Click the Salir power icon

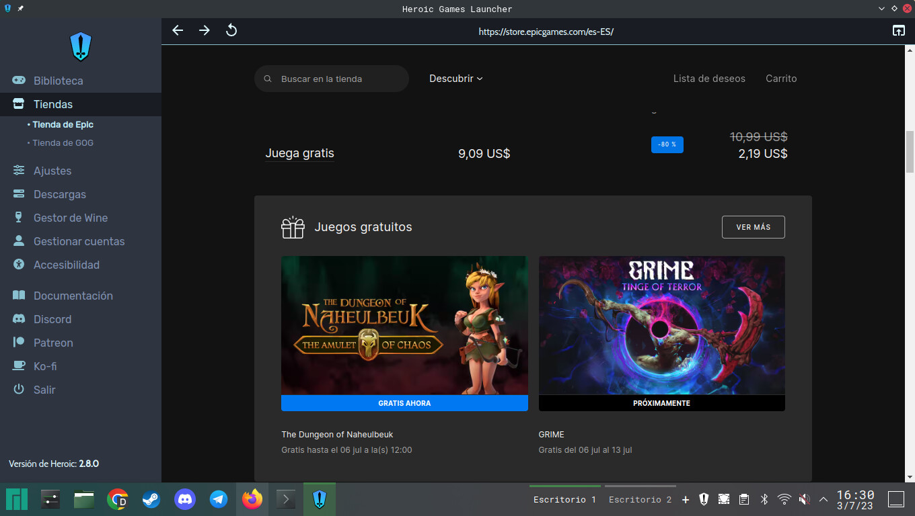(x=19, y=390)
